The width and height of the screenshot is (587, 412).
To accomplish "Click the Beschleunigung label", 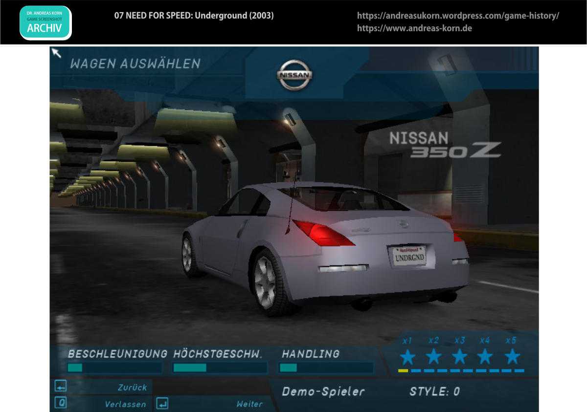I will [x=117, y=353].
